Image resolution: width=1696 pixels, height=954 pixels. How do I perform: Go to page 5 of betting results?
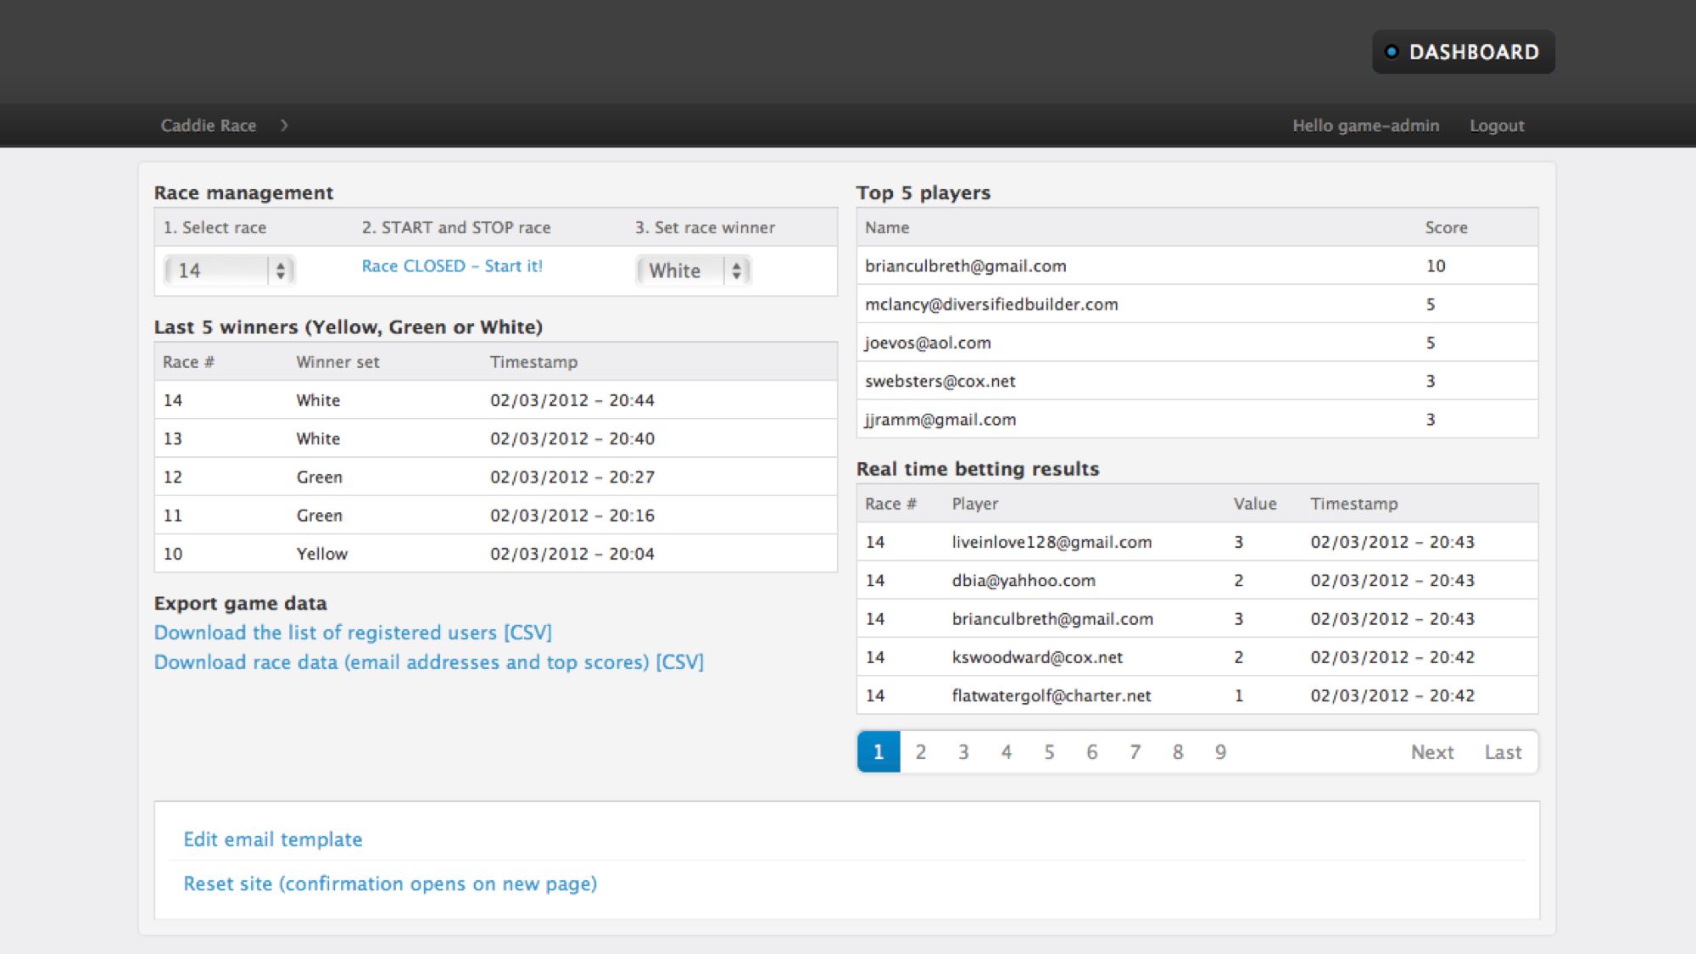pyautogui.click(x=1049, y=752)
